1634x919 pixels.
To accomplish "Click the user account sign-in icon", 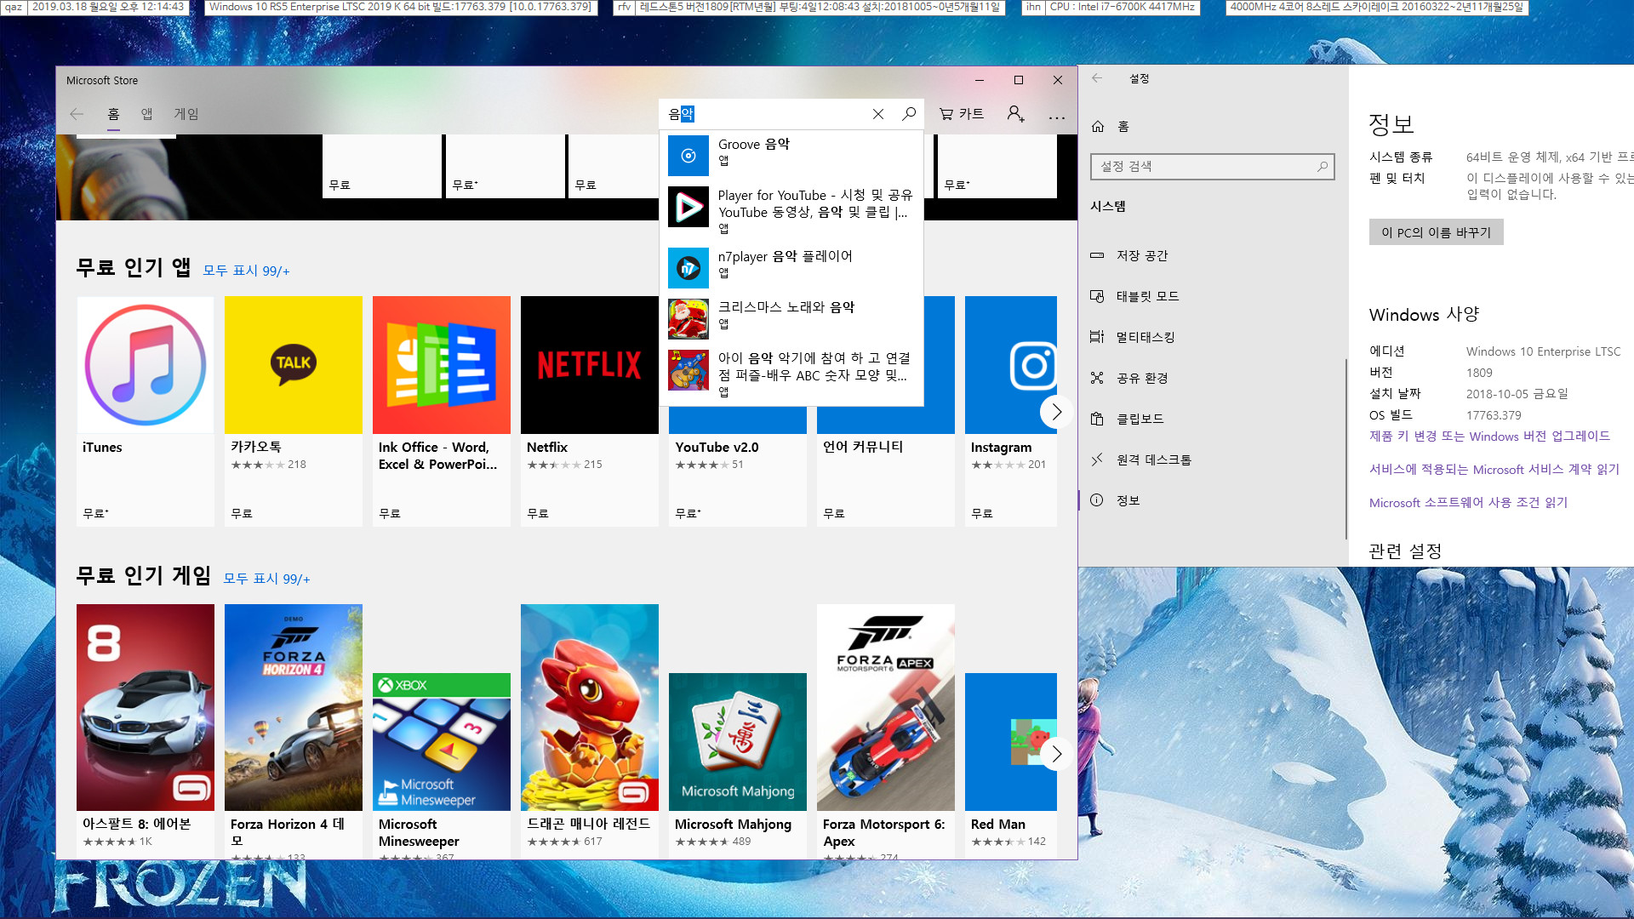I will pos(1015,114).
